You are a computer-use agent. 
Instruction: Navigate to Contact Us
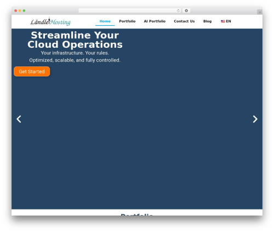click(184, 21)
